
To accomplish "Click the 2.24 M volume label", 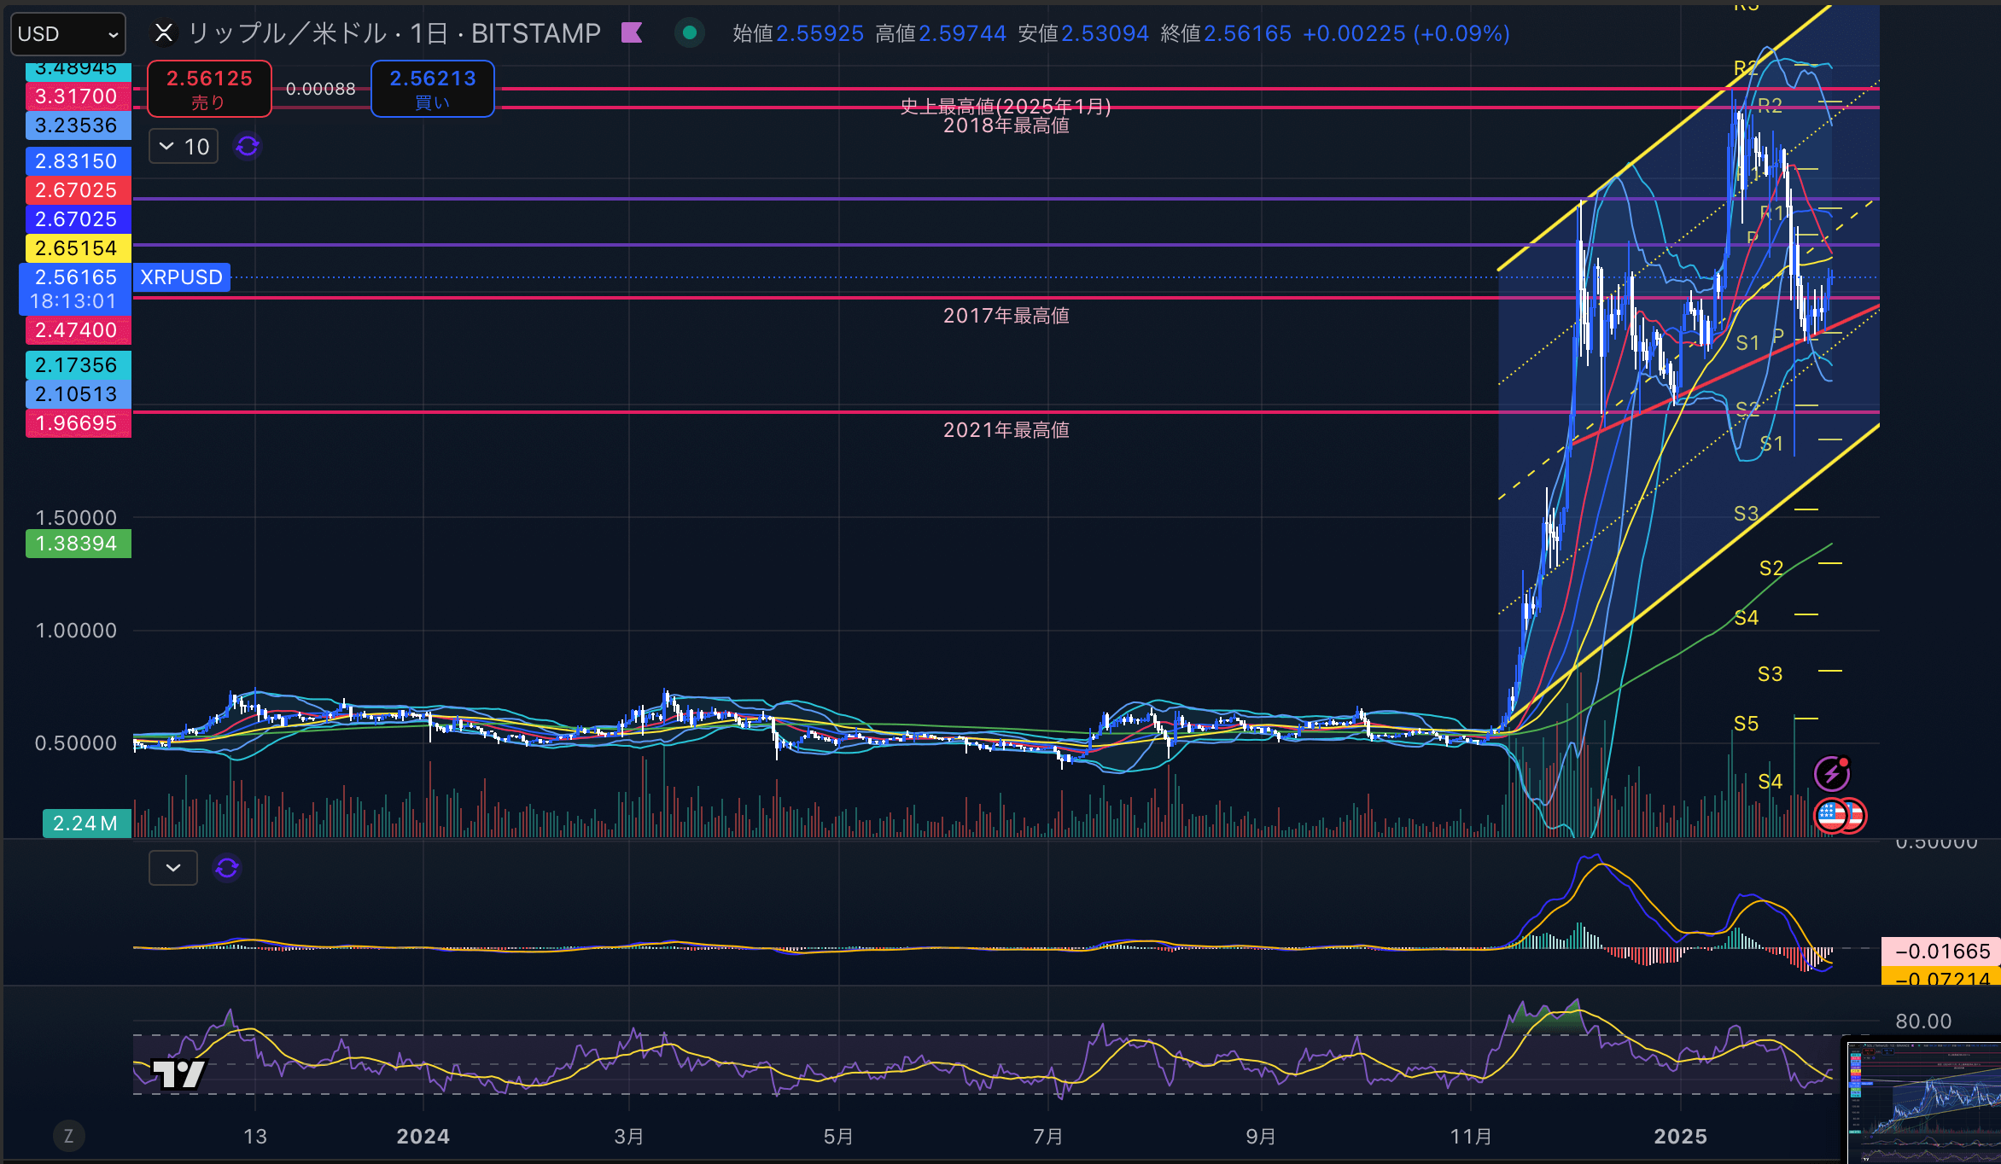I will click(x=87, y=824).
